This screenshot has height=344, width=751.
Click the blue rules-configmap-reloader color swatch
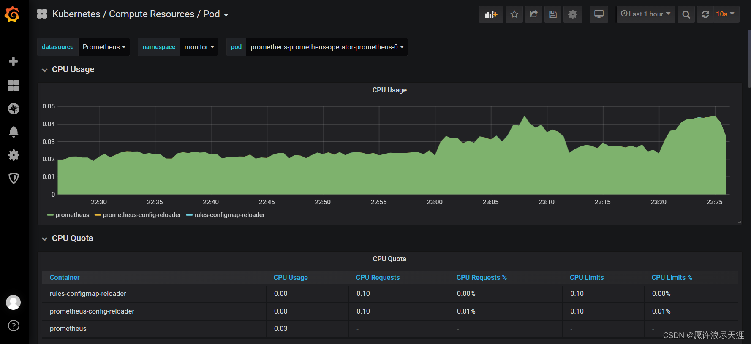[189, 215]
